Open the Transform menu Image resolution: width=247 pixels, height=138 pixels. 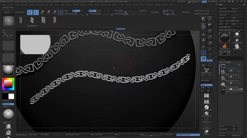[x=149, y=5]
